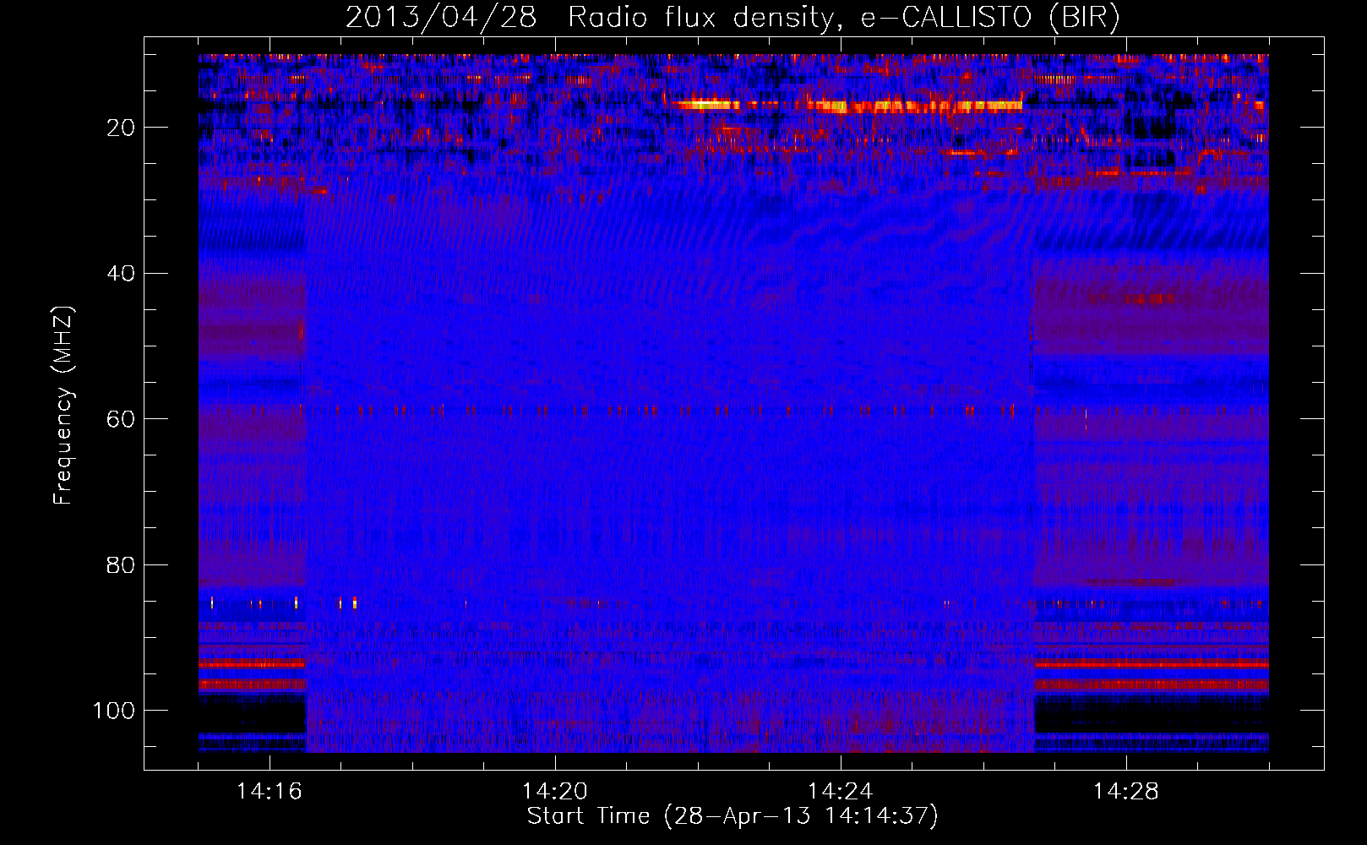This screenshot has width=1367, height=845.
Task: Click the 14:16 time axis label
Action: 269,791
